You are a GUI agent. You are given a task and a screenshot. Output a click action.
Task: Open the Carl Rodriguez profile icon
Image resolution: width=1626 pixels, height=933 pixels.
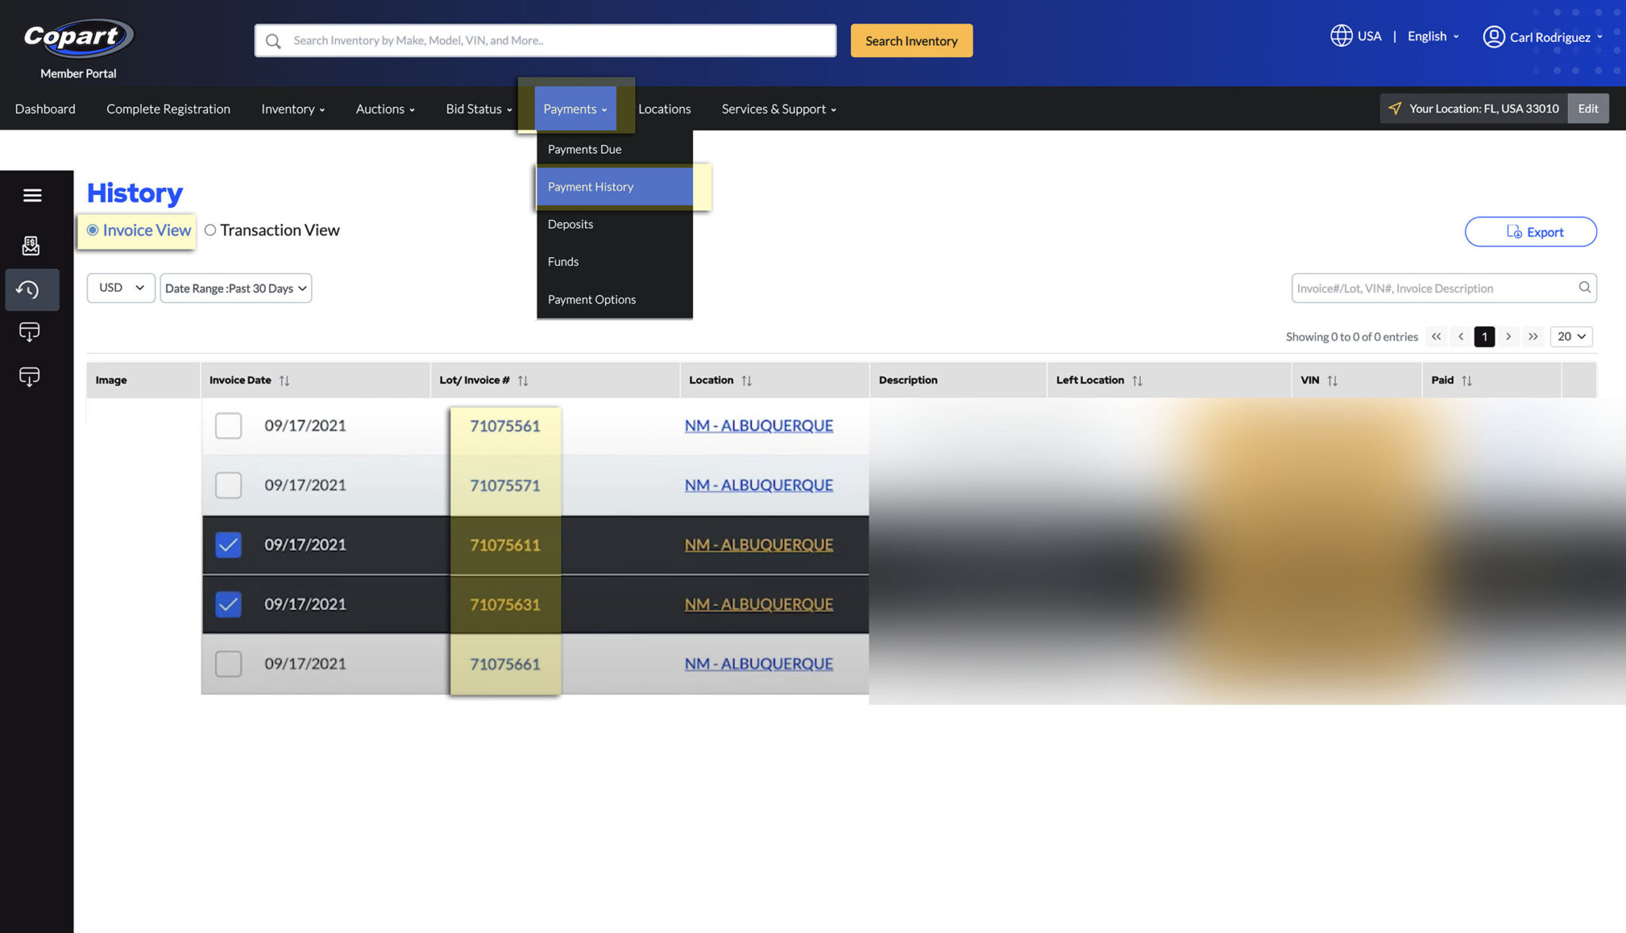[1493, 36]
